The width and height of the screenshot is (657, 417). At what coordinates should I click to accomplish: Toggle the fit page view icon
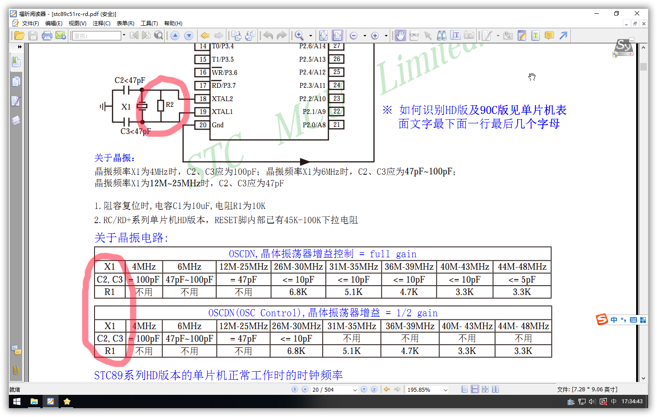tap(324, 35)
